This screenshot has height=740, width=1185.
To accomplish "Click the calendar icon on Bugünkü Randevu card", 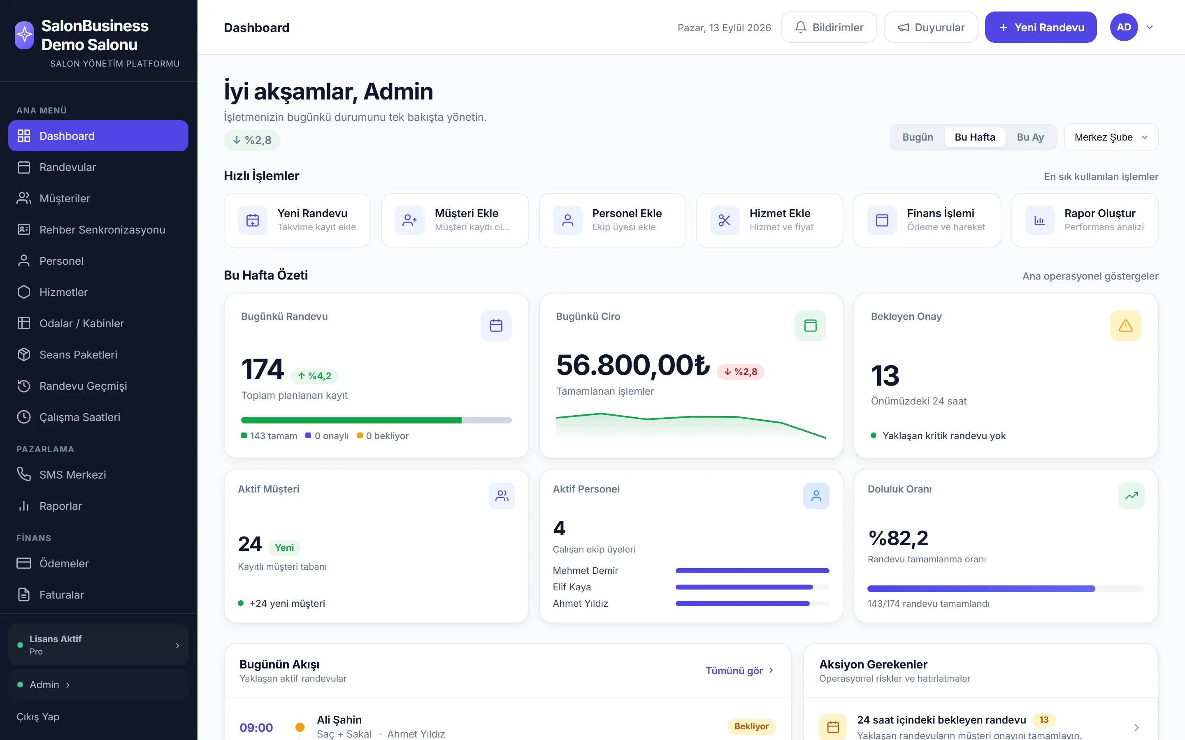I will point(496,326).
